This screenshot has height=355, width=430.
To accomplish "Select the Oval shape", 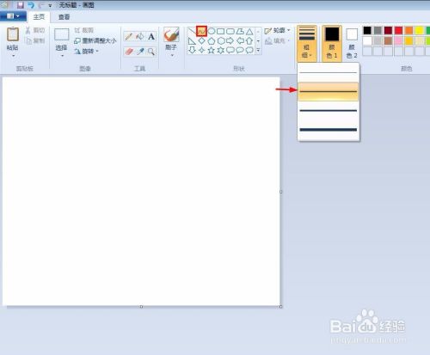I will [212, 31].
